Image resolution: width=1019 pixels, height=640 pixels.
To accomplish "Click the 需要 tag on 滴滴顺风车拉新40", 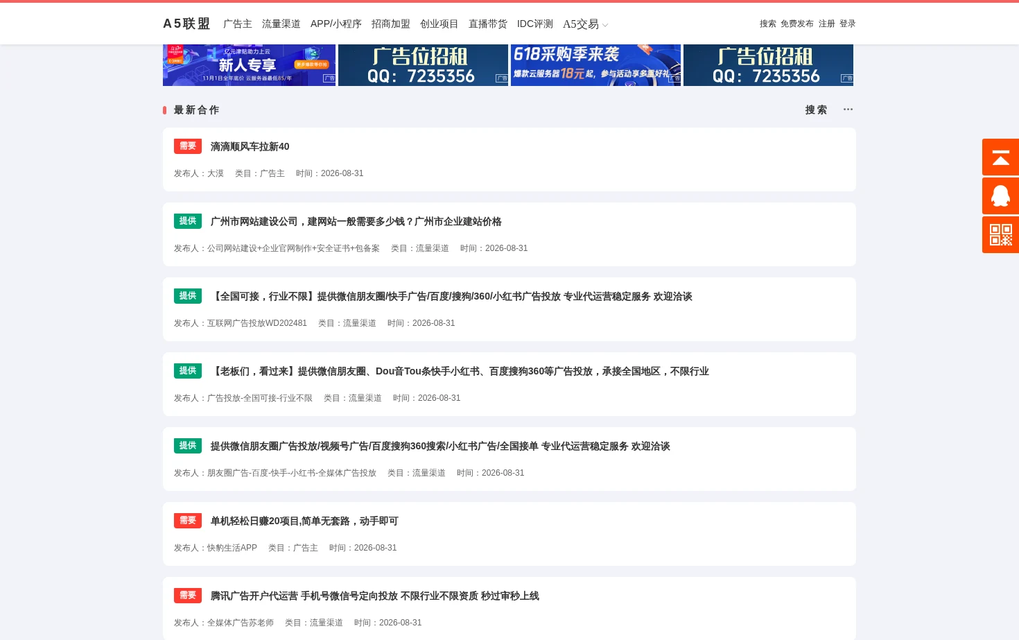I will pos(188,146).
